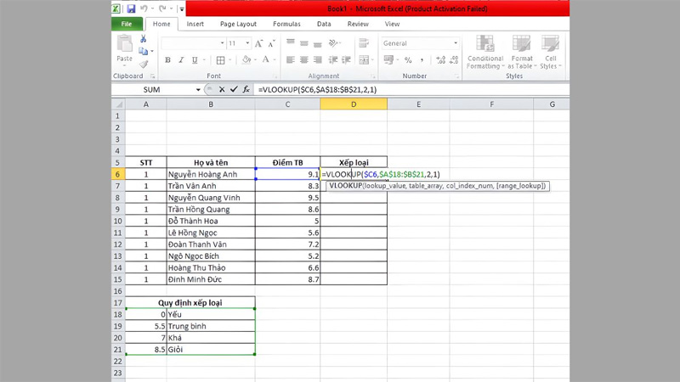Click the Comma Style icon
Viewport: 680px width, 382px height.
[422, 59]
